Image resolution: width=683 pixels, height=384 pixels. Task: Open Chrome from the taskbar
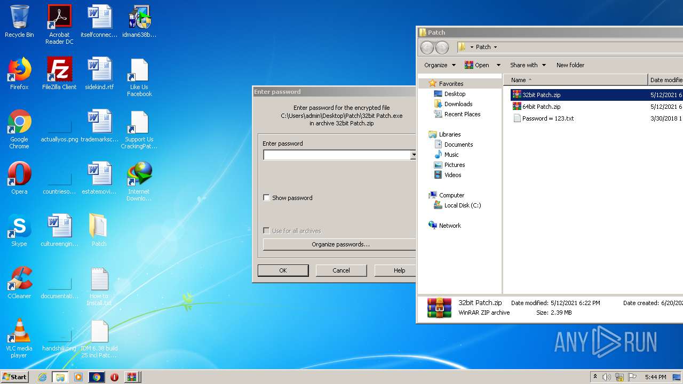[x=96, y=377]
